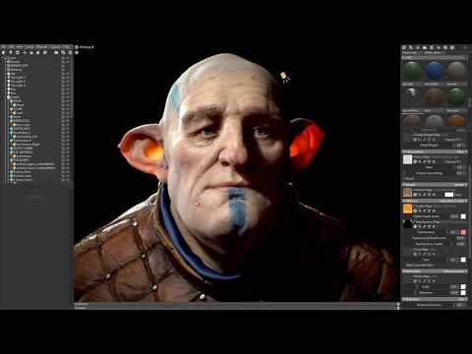This screenshot has width=472, height=354.
Task: Pick the white swatch in the Fuzz row
Action: tap(463, 260)
